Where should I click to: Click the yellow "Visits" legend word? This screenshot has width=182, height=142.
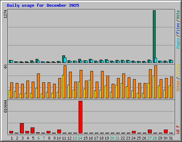tap(178, 70)
